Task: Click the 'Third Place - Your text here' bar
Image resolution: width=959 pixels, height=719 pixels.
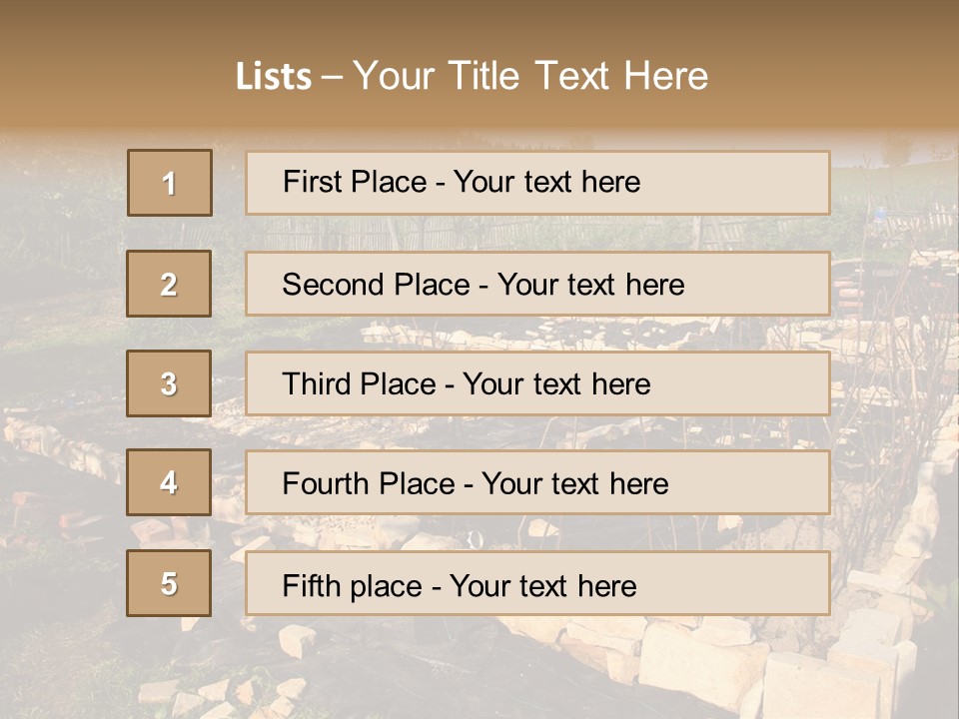Action: [537, 383]
